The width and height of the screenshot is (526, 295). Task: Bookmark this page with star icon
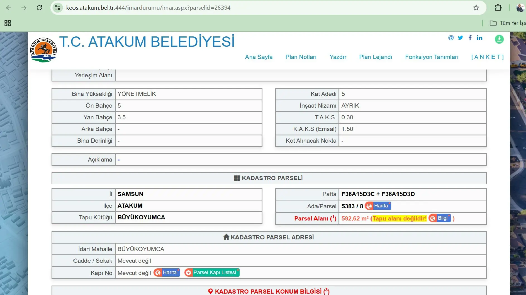tap(476, 8)
